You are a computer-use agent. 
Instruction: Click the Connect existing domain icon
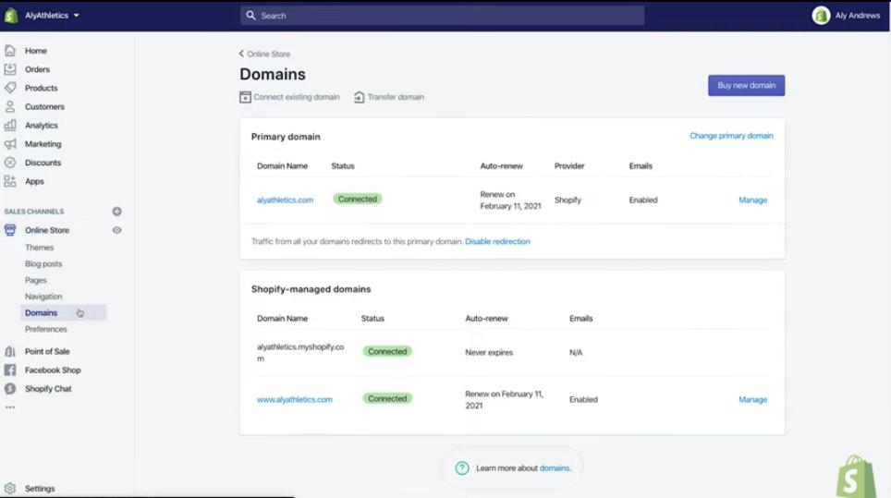[245, 97]
